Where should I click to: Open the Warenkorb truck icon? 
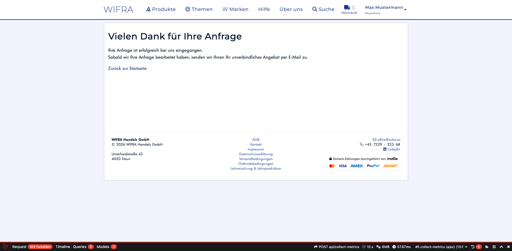[x=347, y=8]
